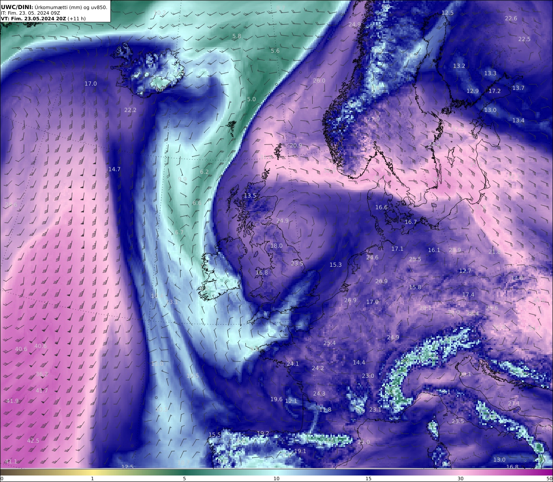The image size is (553, 482).
Task: Click the value label 27.9 over southern Norway
Action: pyautogui.click(x=373, y=119)
